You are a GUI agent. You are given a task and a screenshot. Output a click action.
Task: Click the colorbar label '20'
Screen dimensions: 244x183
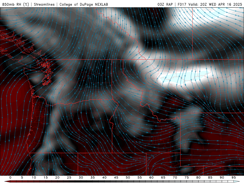point(57,178)
